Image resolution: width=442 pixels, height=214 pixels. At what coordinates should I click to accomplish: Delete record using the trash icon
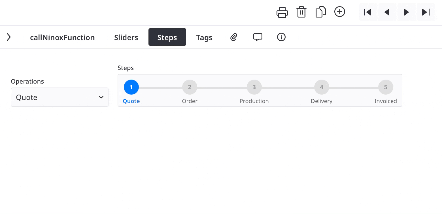(301, 12)
